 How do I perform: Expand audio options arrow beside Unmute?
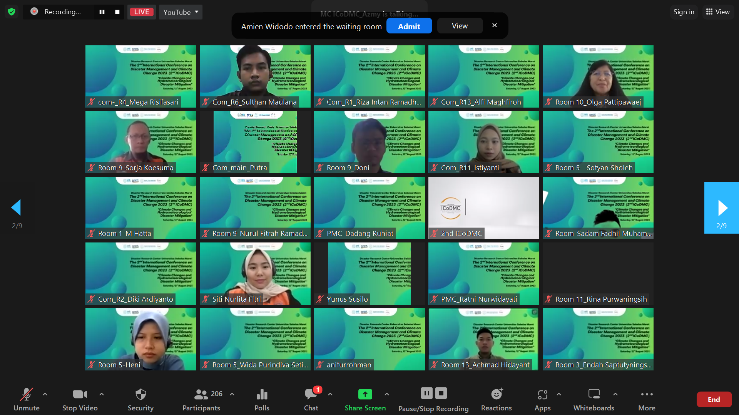(x=45, y=394)
